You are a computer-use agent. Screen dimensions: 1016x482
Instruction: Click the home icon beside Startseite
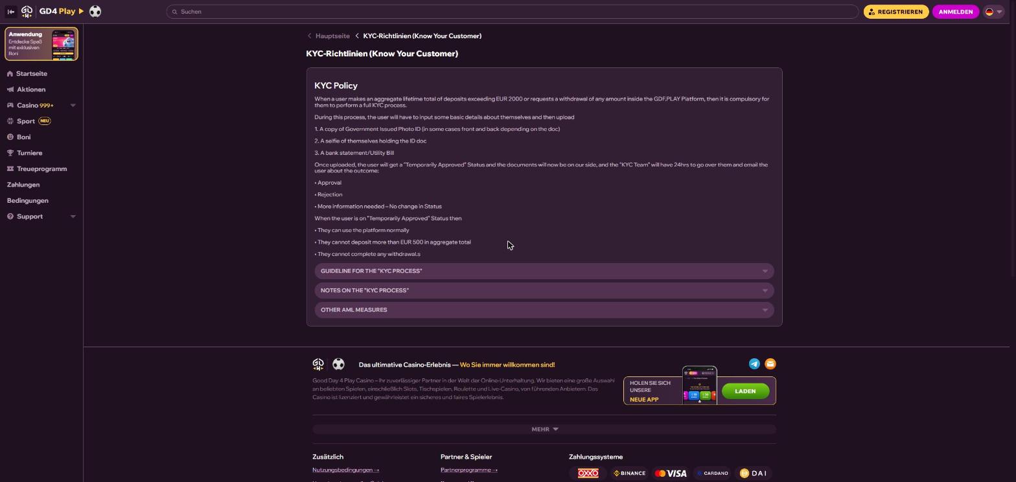[x=10, y=74]
